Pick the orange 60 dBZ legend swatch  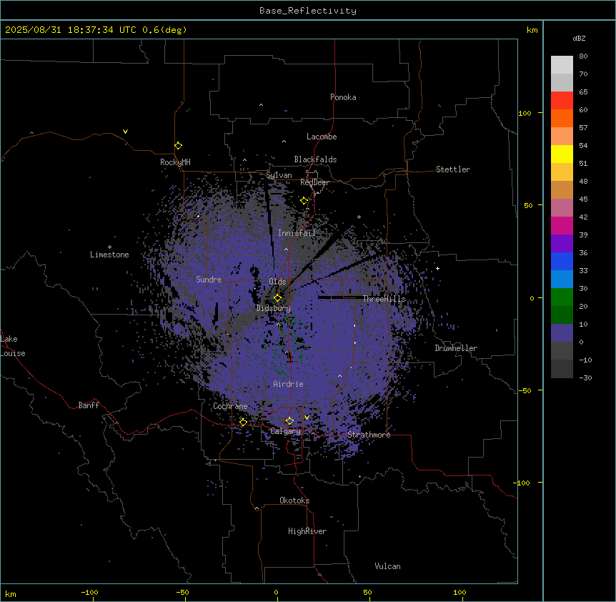pos(562,118)
